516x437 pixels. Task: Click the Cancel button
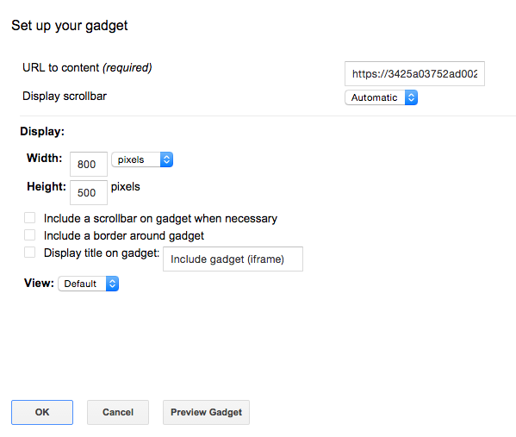click(118, 412)
